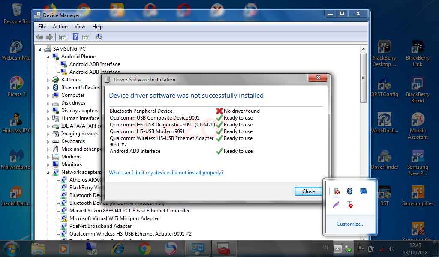Expand the Modems category

click(48, 157)
